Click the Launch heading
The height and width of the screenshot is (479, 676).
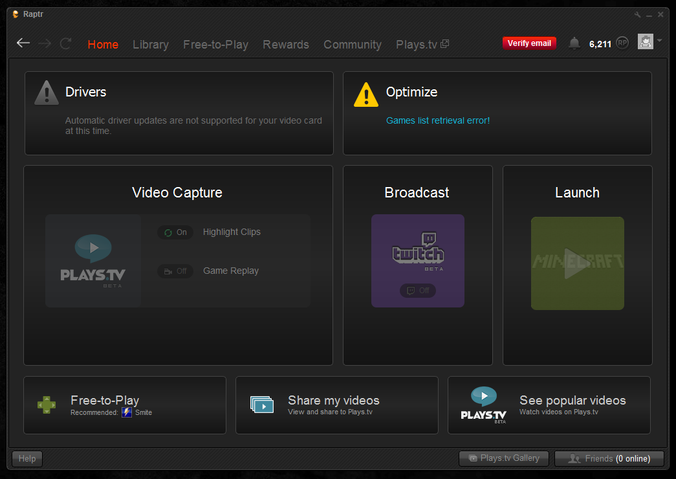pyautogui.click(x=577, y=192)
